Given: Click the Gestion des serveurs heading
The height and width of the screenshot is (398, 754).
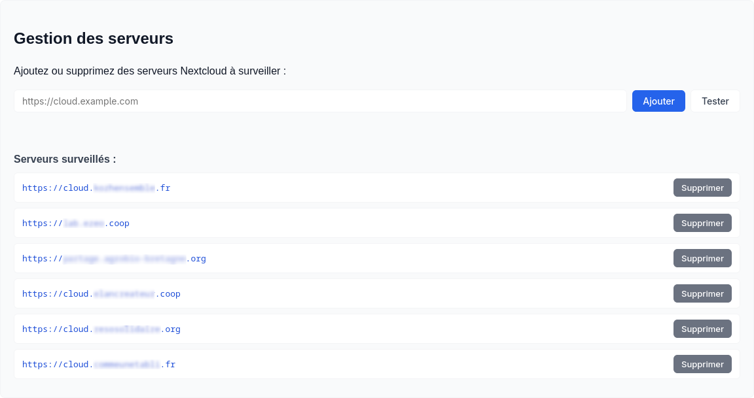Looking at the screenshot, I should [94, 39].
